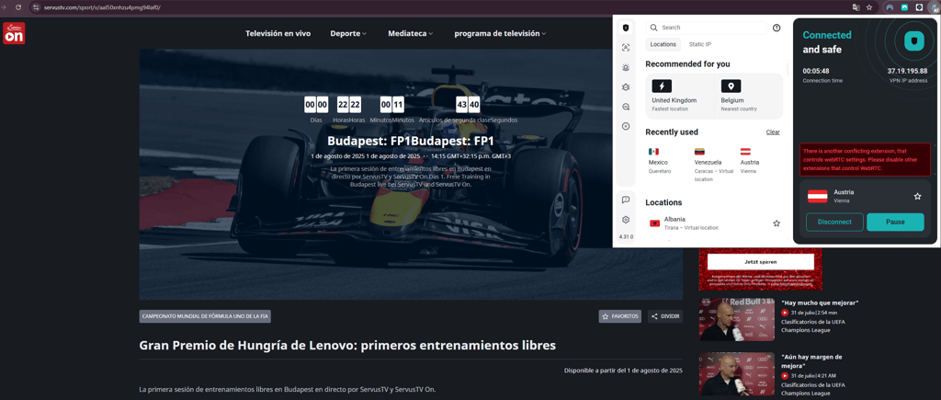Click the translate page icon in address bar
Image resolution: width=941 pixels, height=400 pixels.
[856, 7]
